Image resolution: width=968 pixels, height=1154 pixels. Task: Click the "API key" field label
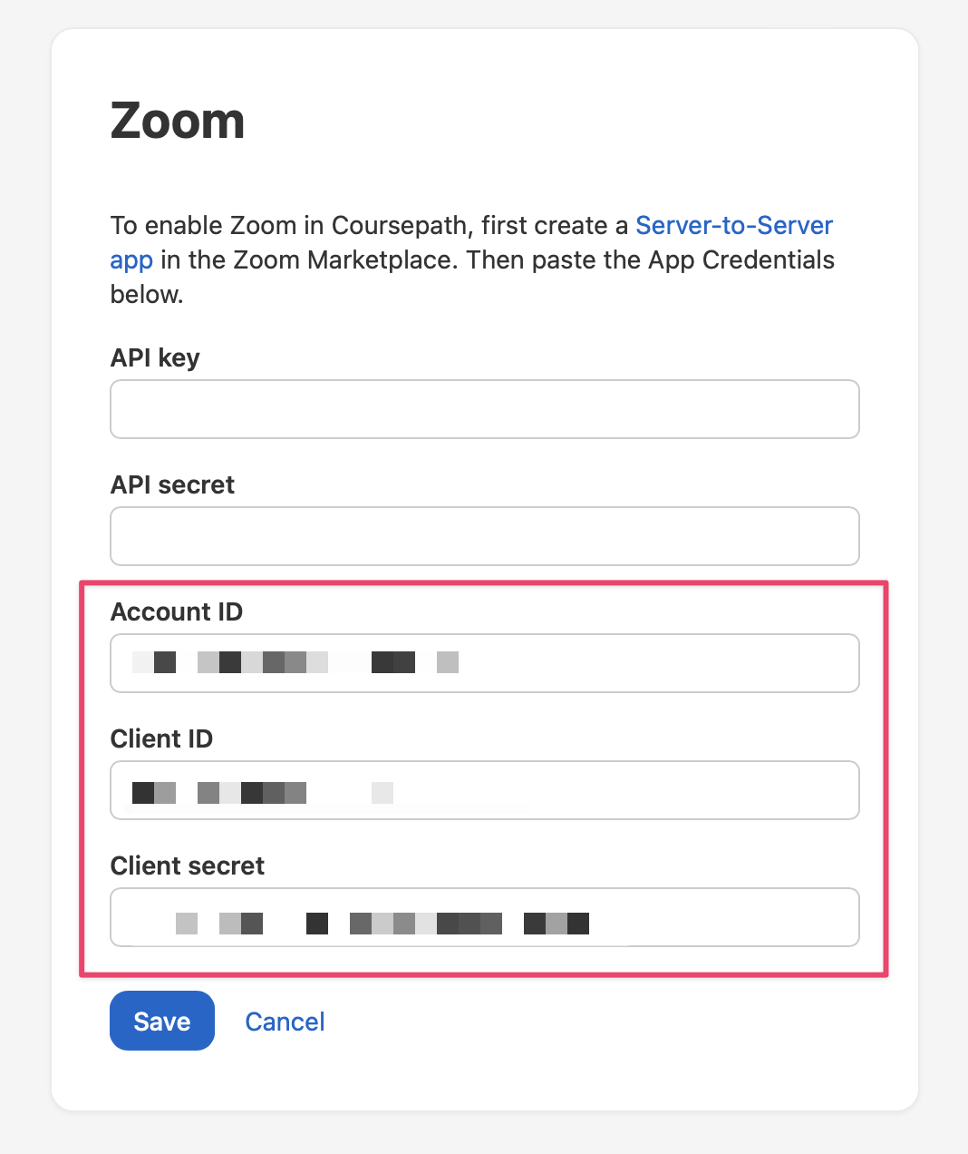pos(155,358)
